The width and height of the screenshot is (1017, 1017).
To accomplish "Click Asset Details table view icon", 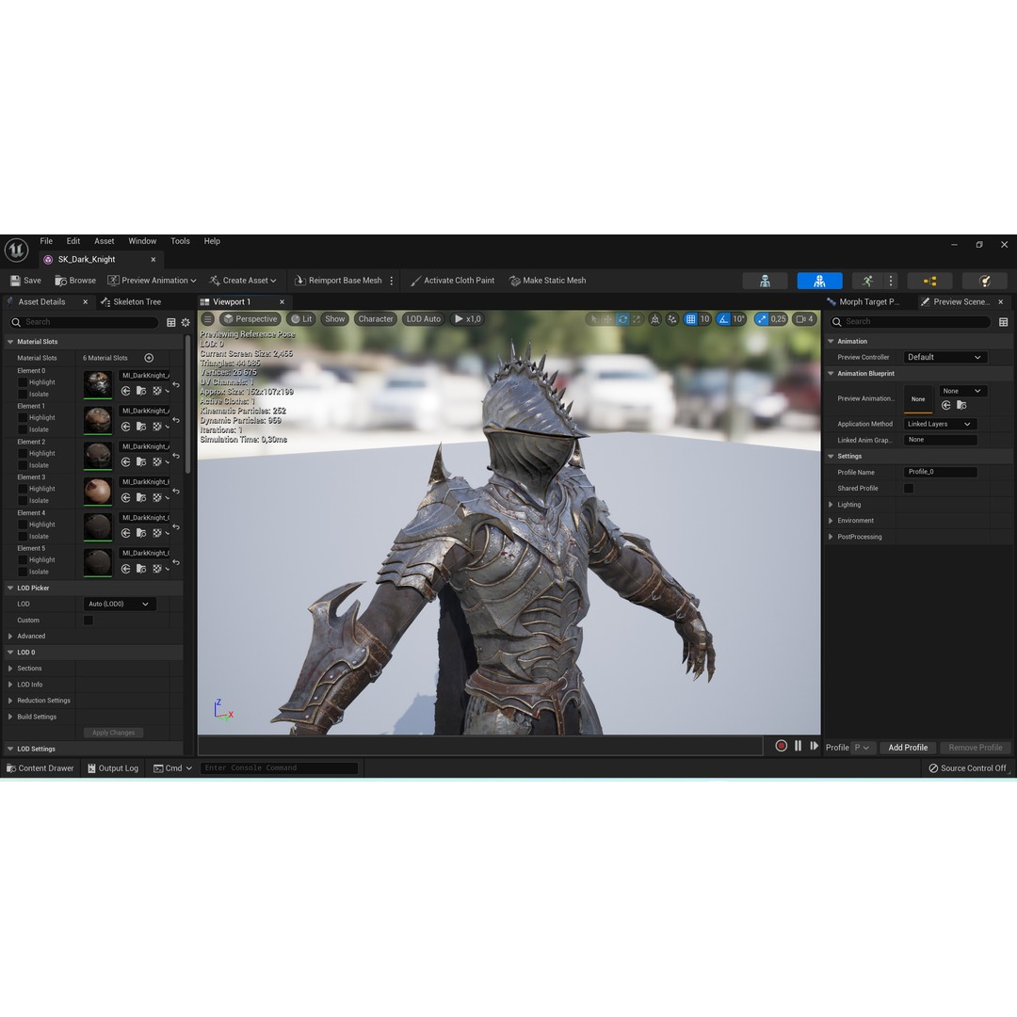I will (171, 322).
